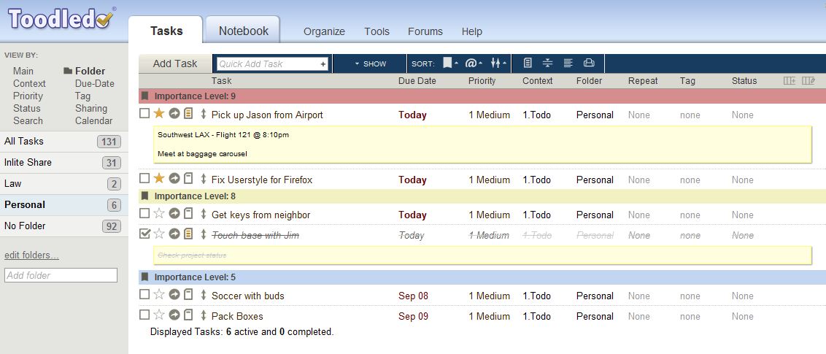826x354 pixels.
Task: Check off Fix Userstyle for Firefox task
Action: (144, 179)
